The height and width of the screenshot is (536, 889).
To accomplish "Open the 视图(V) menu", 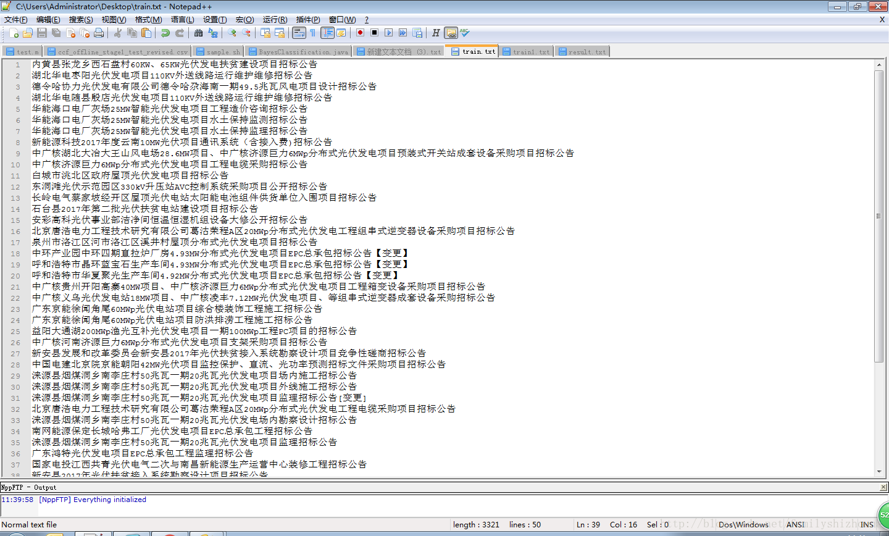I will (114, 20).
